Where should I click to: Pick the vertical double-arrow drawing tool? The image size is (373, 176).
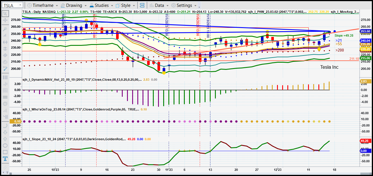5,49
